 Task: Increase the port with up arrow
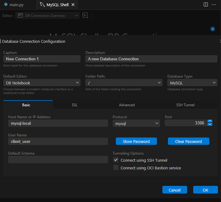point(210,121)
